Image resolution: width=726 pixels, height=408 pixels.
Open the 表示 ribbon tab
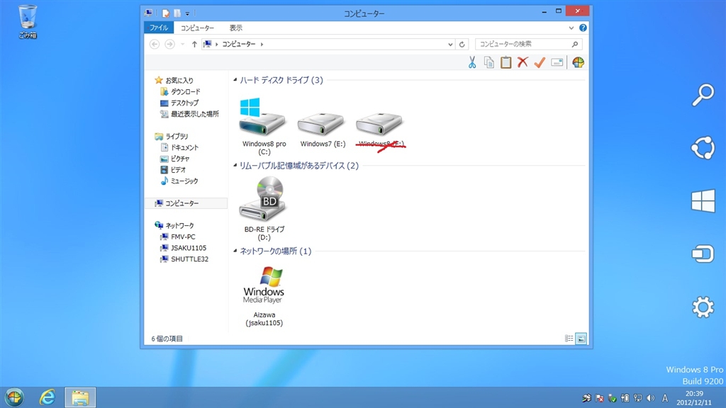[x=235, y=28]
